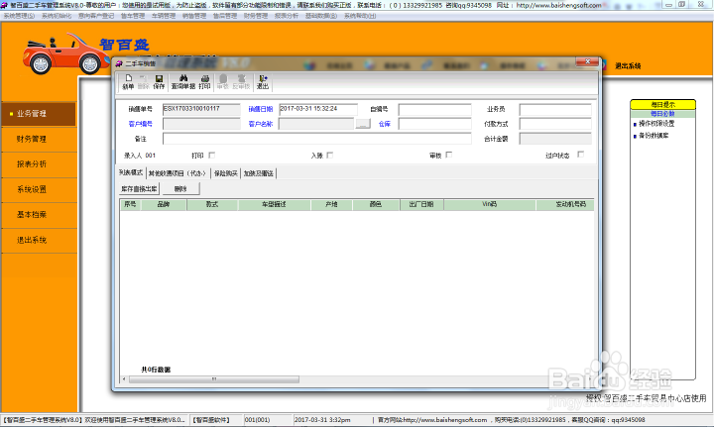
Task: Click the 查询单据 binoculars toolbar icon
Action: [x=183, y=82]
